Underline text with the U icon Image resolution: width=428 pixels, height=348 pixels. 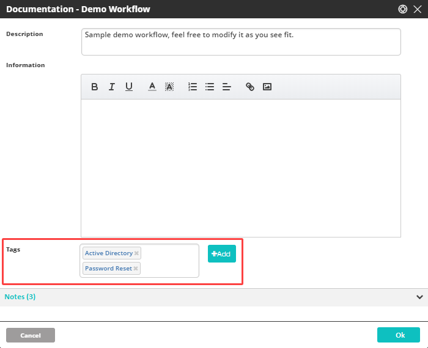[x=129, y=87]
